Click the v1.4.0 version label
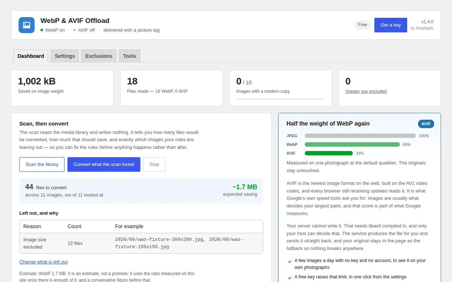The height and width of the screenshot is (282, 452). tap(427, 22)
